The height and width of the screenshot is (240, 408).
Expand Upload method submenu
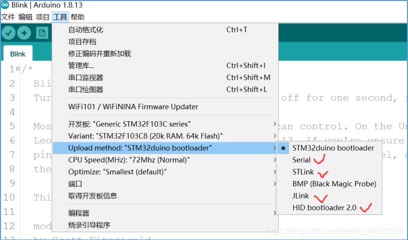(165, 148)
